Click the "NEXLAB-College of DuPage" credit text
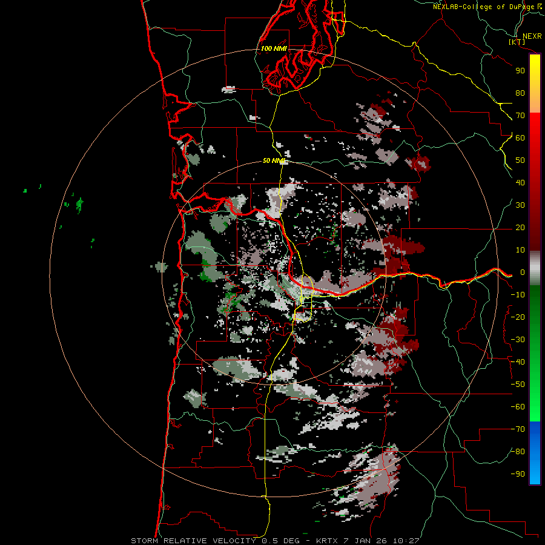The height and width of the screenshot is (545, 545). coord(484,7)
